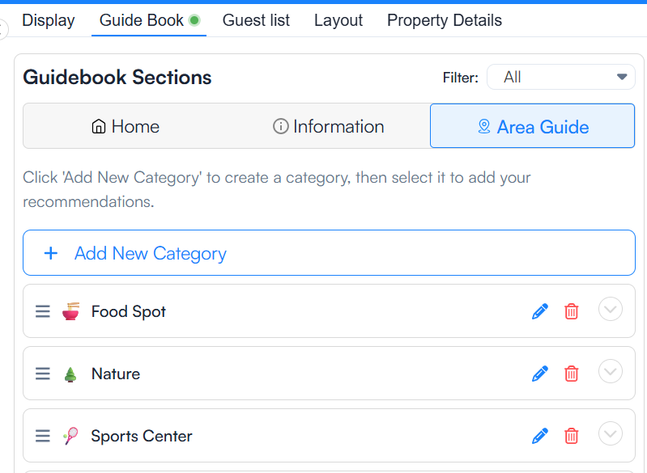Select the Home section tab
This screenshot has width=647, height=473.
[x=125, y=126]
